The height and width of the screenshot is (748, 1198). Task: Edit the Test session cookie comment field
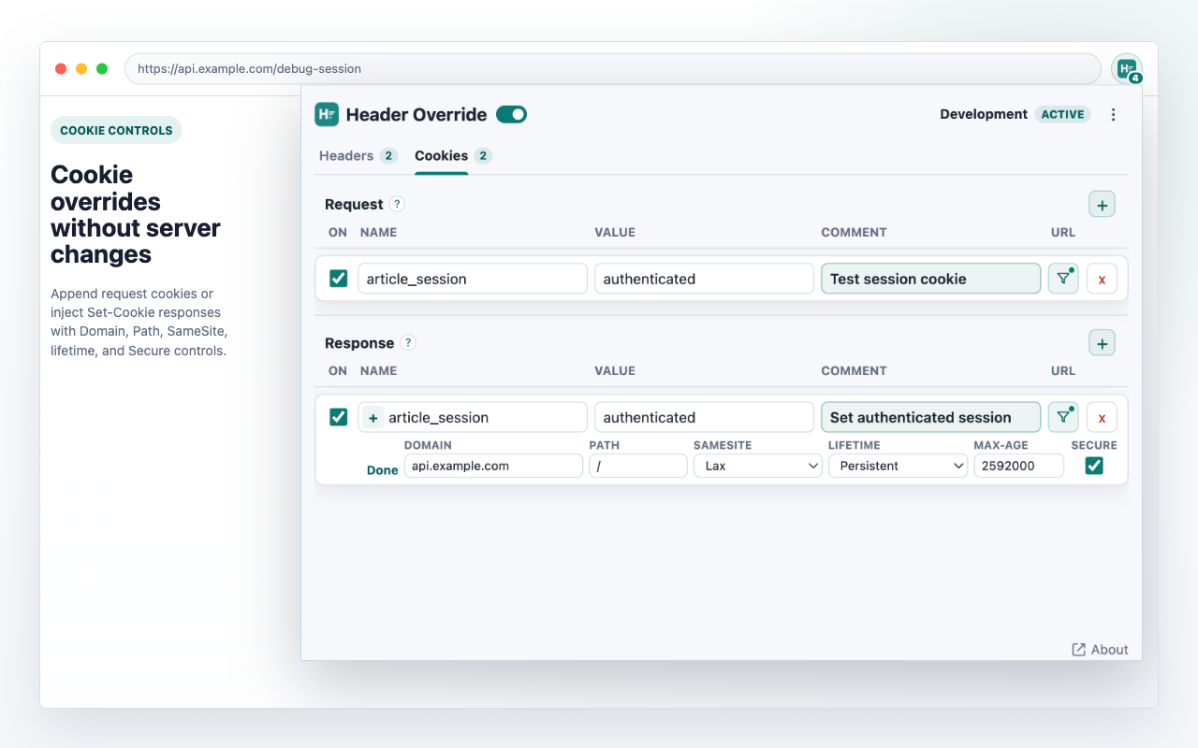click(x=931, y=279)
